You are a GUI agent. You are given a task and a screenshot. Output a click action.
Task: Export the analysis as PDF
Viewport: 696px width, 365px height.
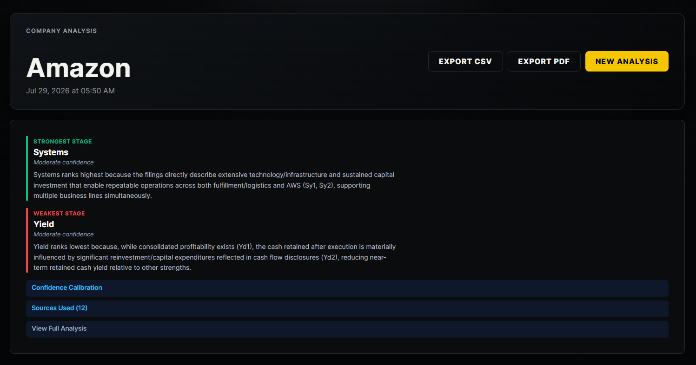(x=544, y=61)
